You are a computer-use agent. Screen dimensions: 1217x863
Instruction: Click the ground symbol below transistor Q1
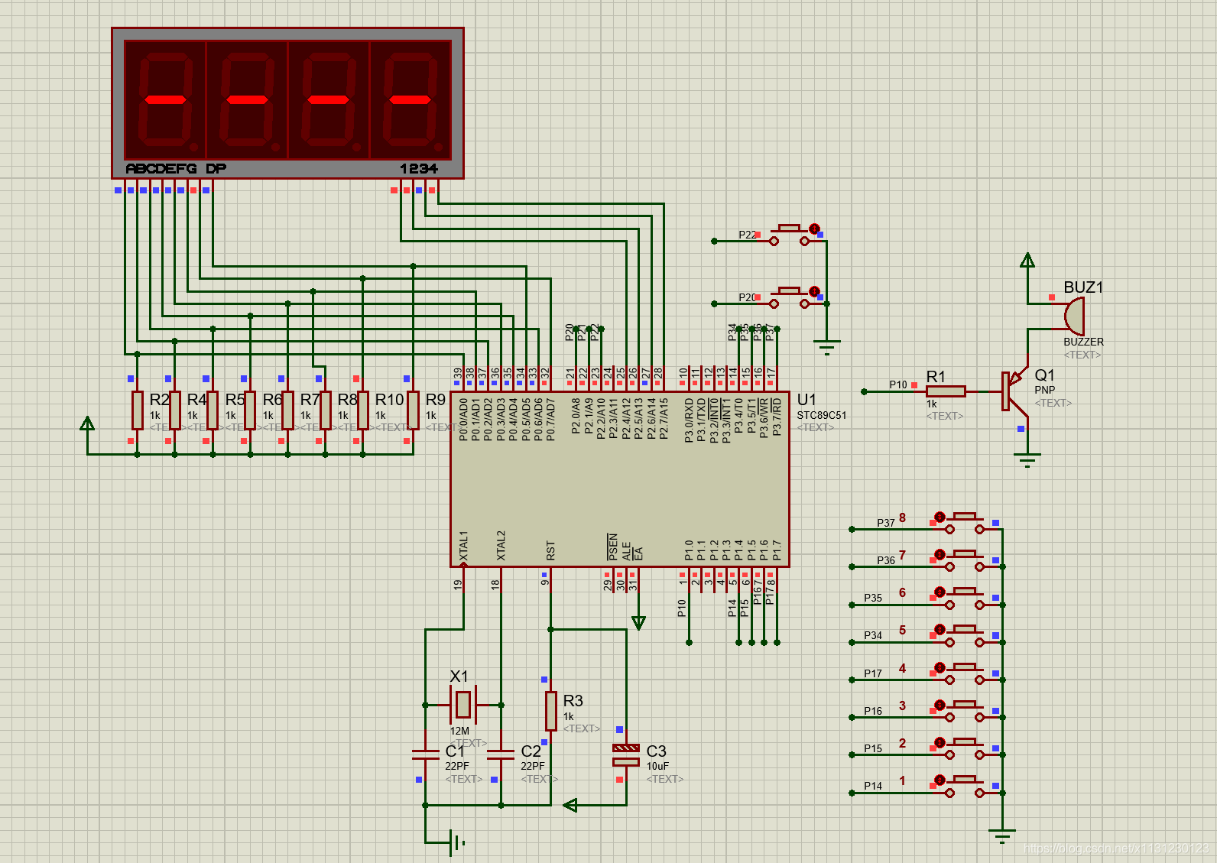click(x=1028, y=461)
